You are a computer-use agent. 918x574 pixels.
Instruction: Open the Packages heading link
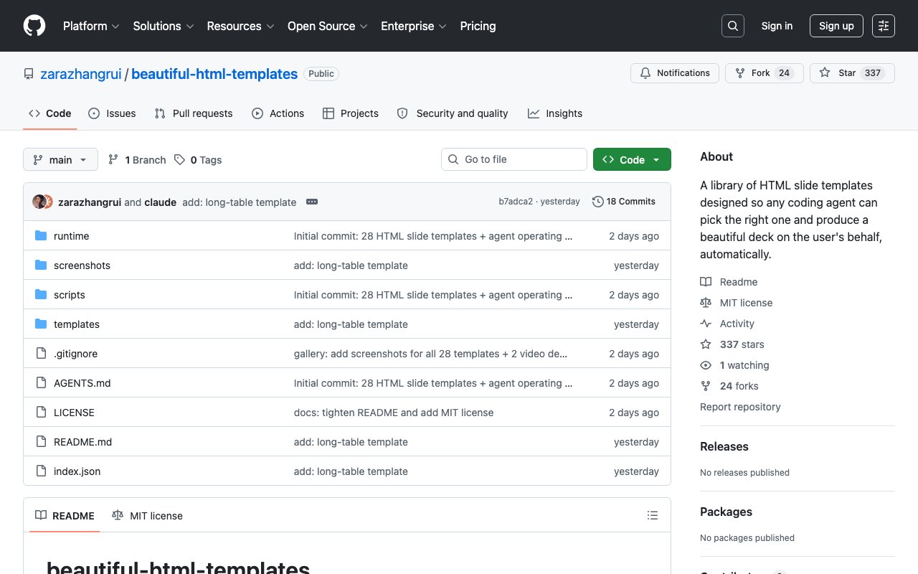(x=726, y=512)
